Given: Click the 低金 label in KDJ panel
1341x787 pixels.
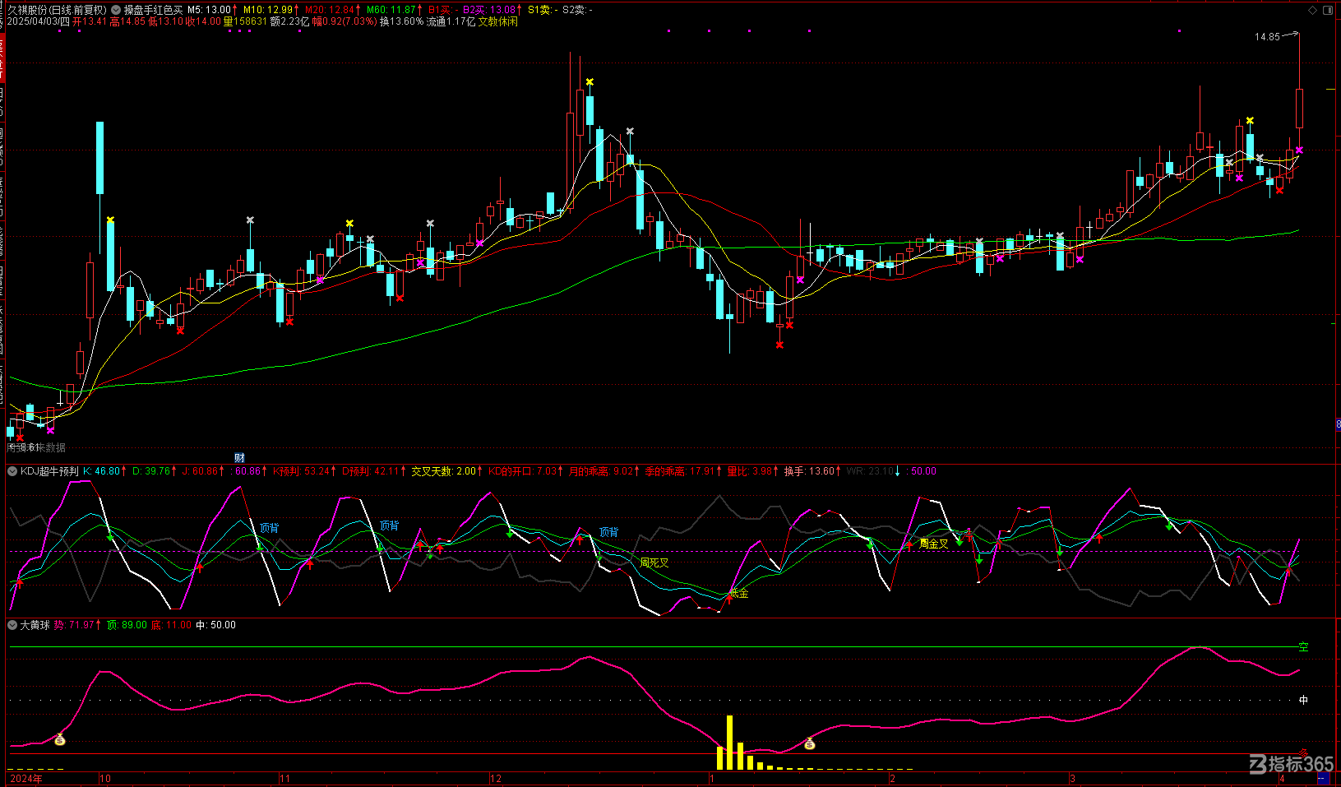Looking at the screenshot, I should [x=739, y=593].
